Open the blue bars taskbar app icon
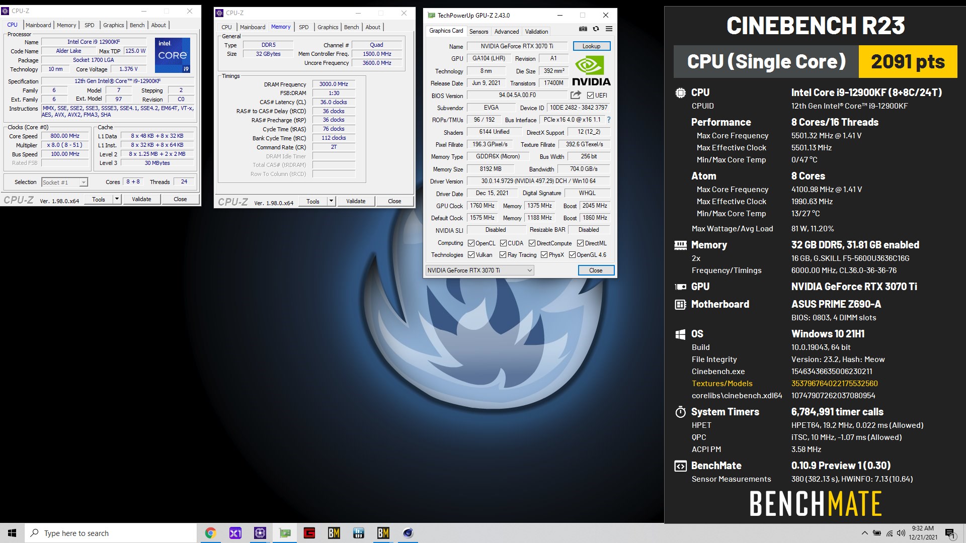Screen dimensions: 966x543 pyautogui.click(x=359, y=533)
